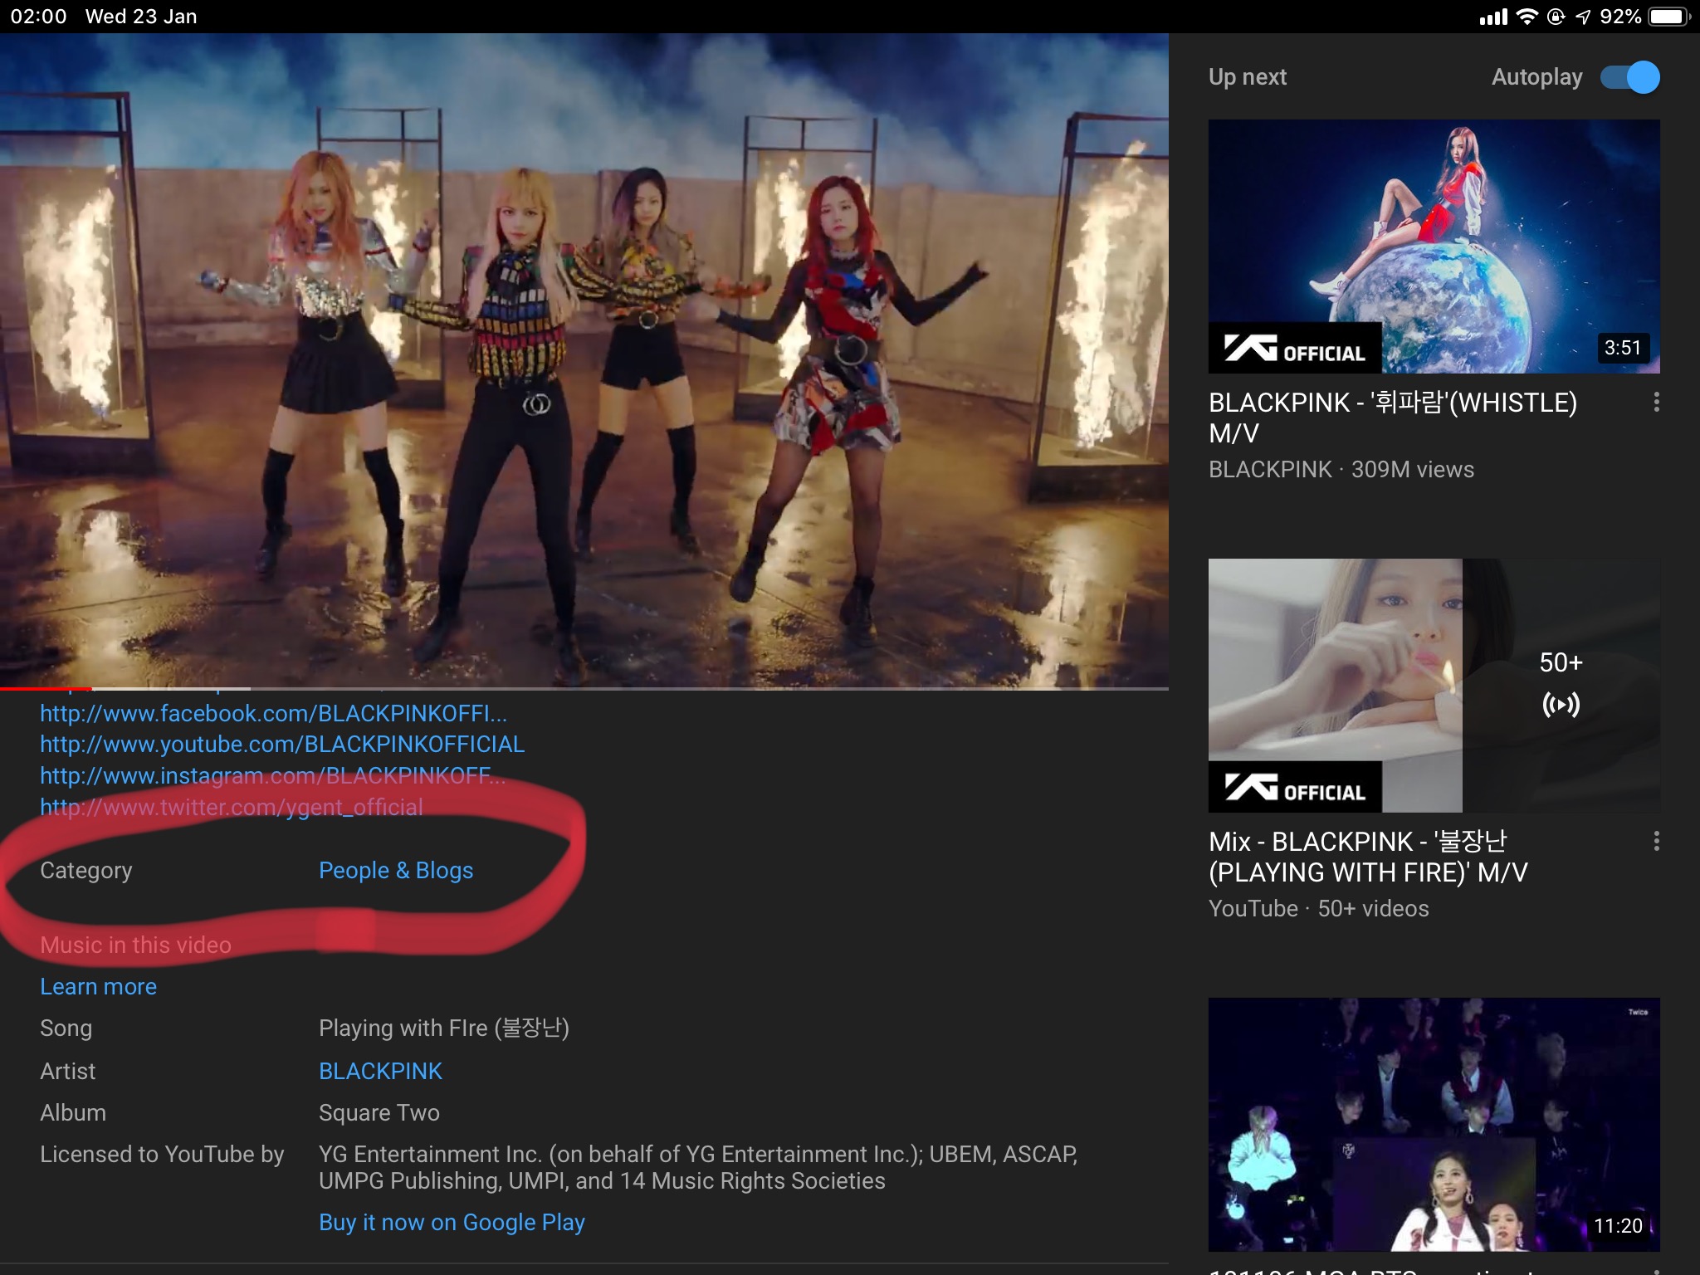Screen dimensions: 1700x1275
Task: Click the 3:51 duration badge
Action: [x=1622, y=348]
